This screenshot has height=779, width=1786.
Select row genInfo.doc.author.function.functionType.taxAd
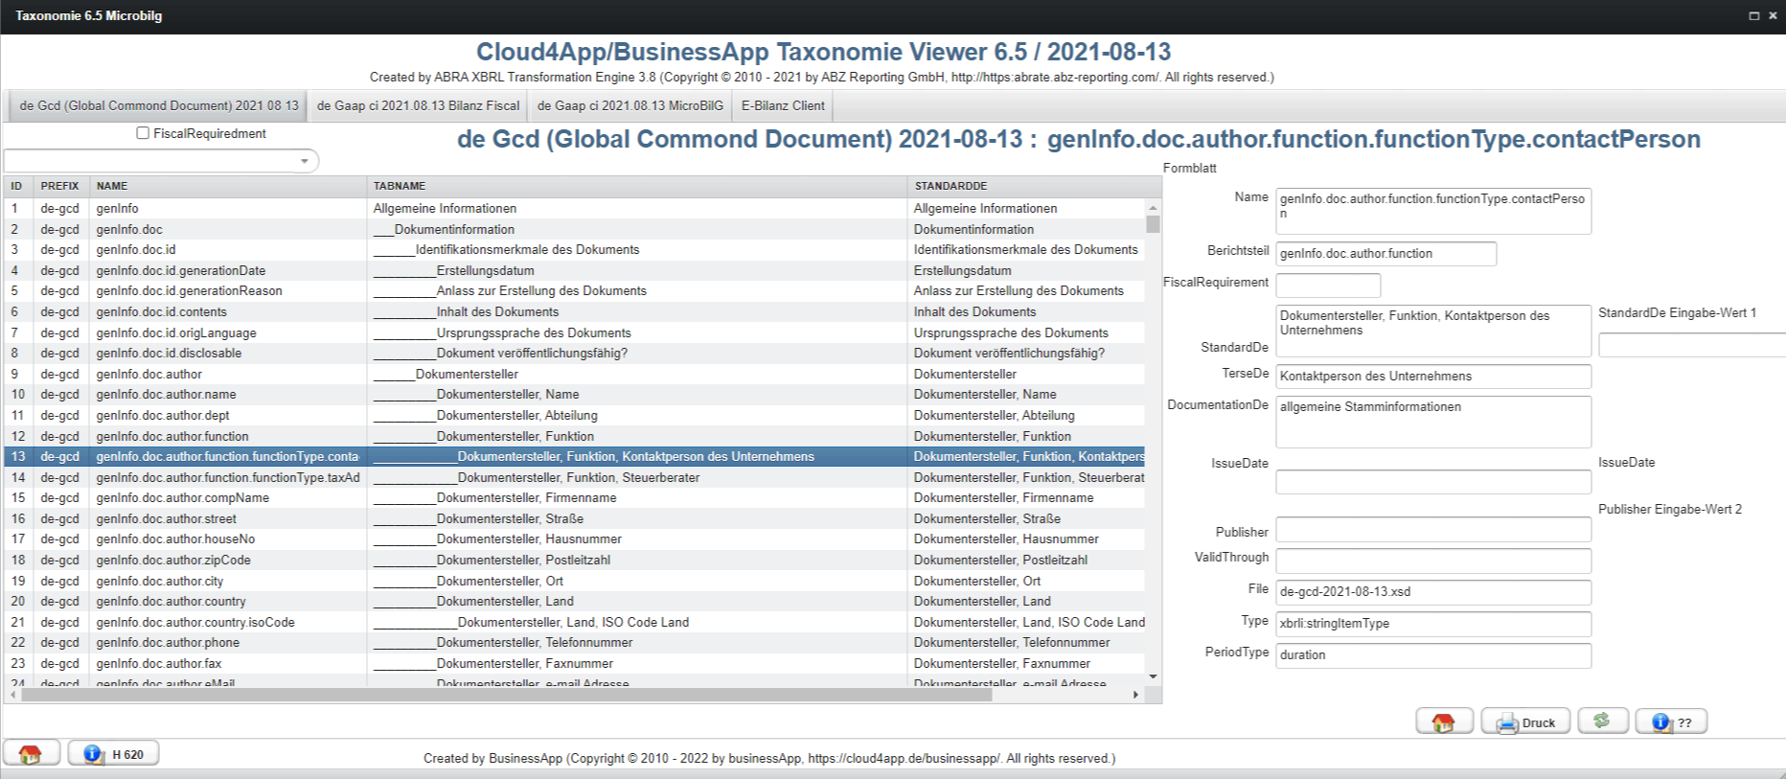tap(574, 477)
